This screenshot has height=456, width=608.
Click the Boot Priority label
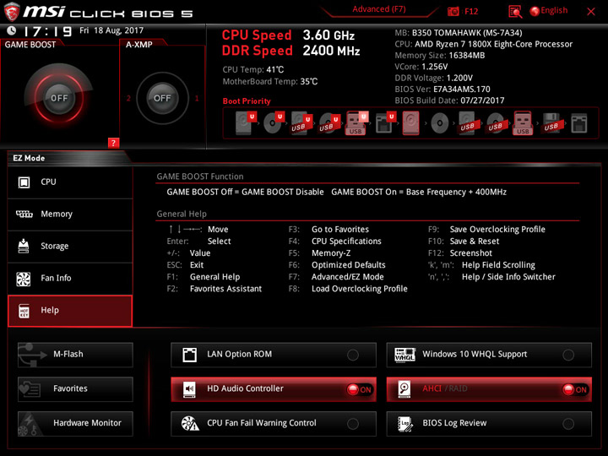coord(247,101)
